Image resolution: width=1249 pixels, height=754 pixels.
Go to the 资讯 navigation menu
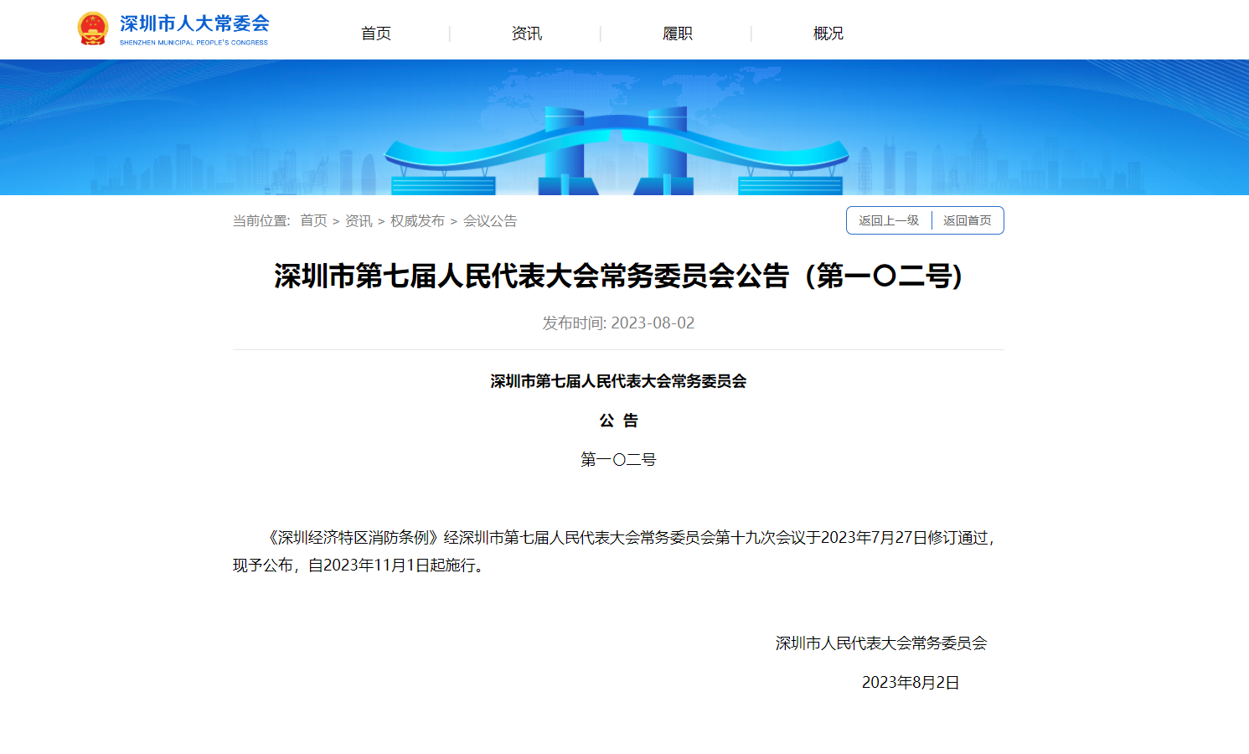tap(527, 34)
